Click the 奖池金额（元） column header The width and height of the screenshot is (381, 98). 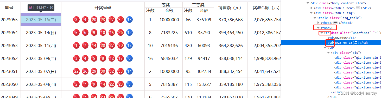coord(266,8)
